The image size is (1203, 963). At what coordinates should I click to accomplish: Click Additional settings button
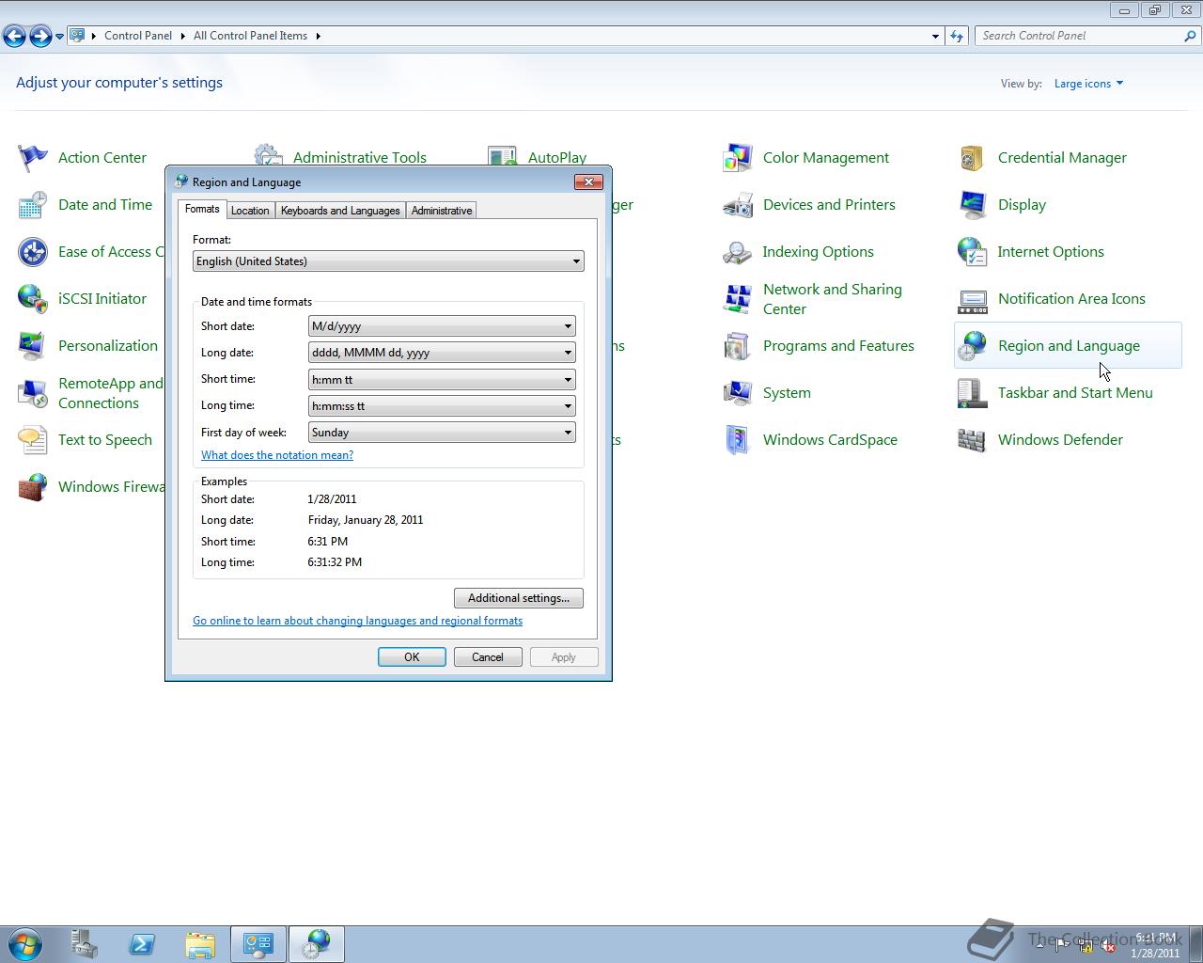click(x=519, y=598)
